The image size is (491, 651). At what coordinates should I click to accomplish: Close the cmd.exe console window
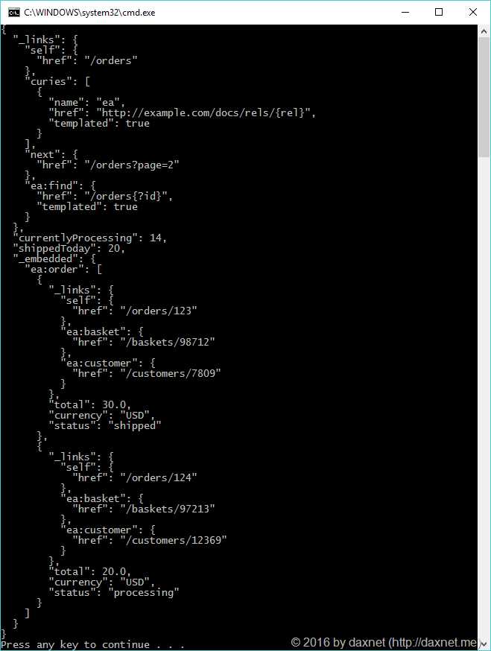[472, 12]
